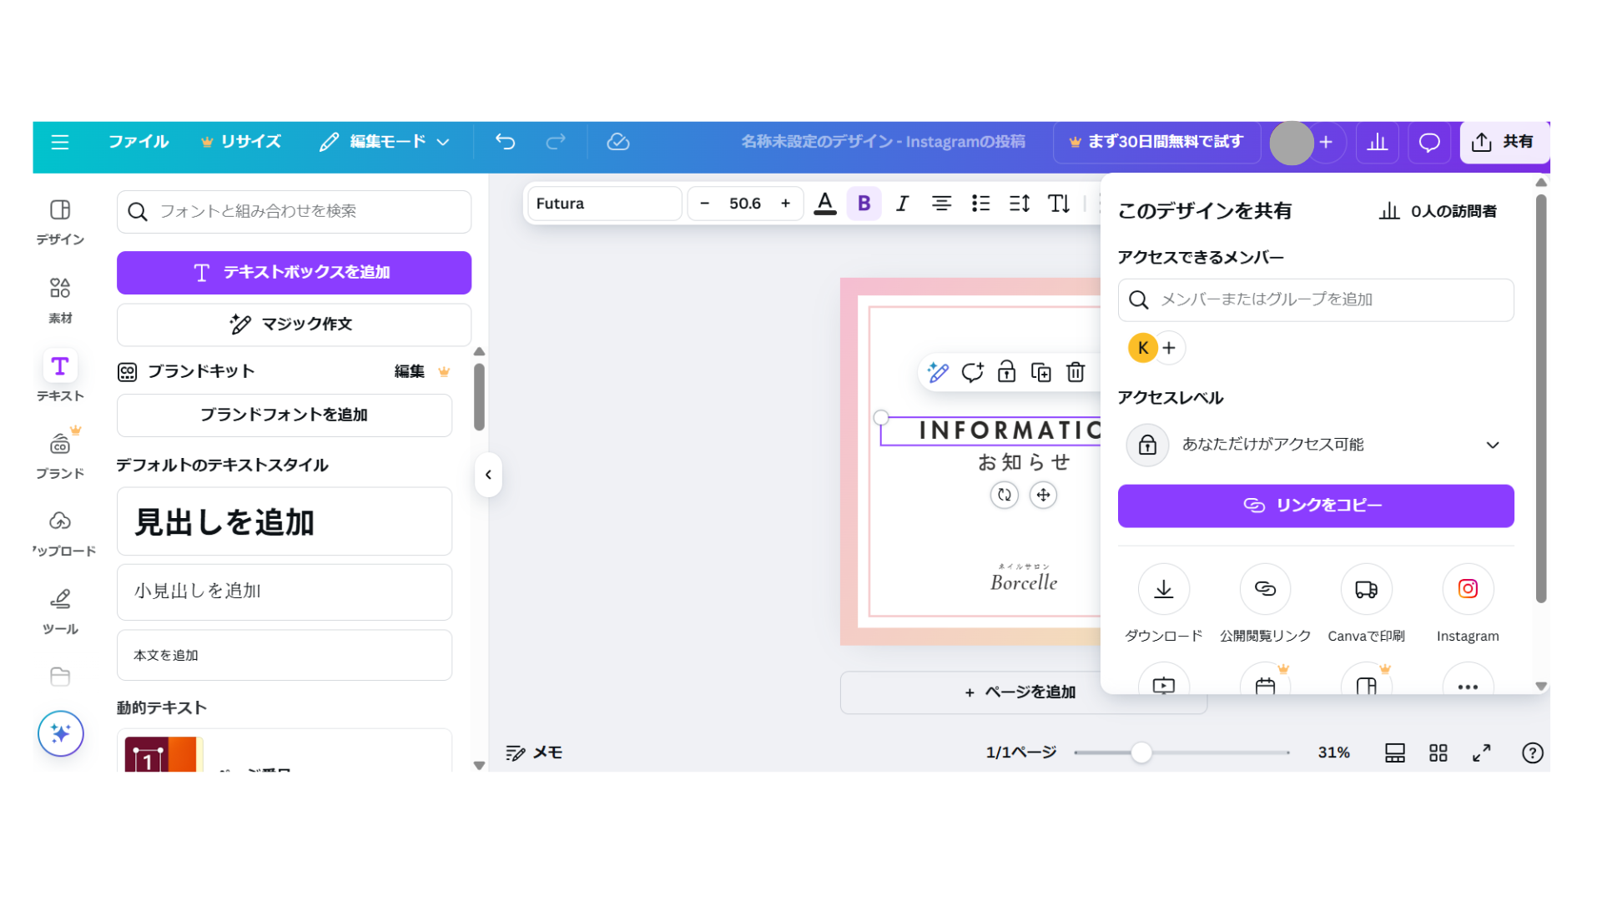Viewport: 1602px width, 901px height.
Task: Click the rotate handle below text
Action: (1005, 495)
